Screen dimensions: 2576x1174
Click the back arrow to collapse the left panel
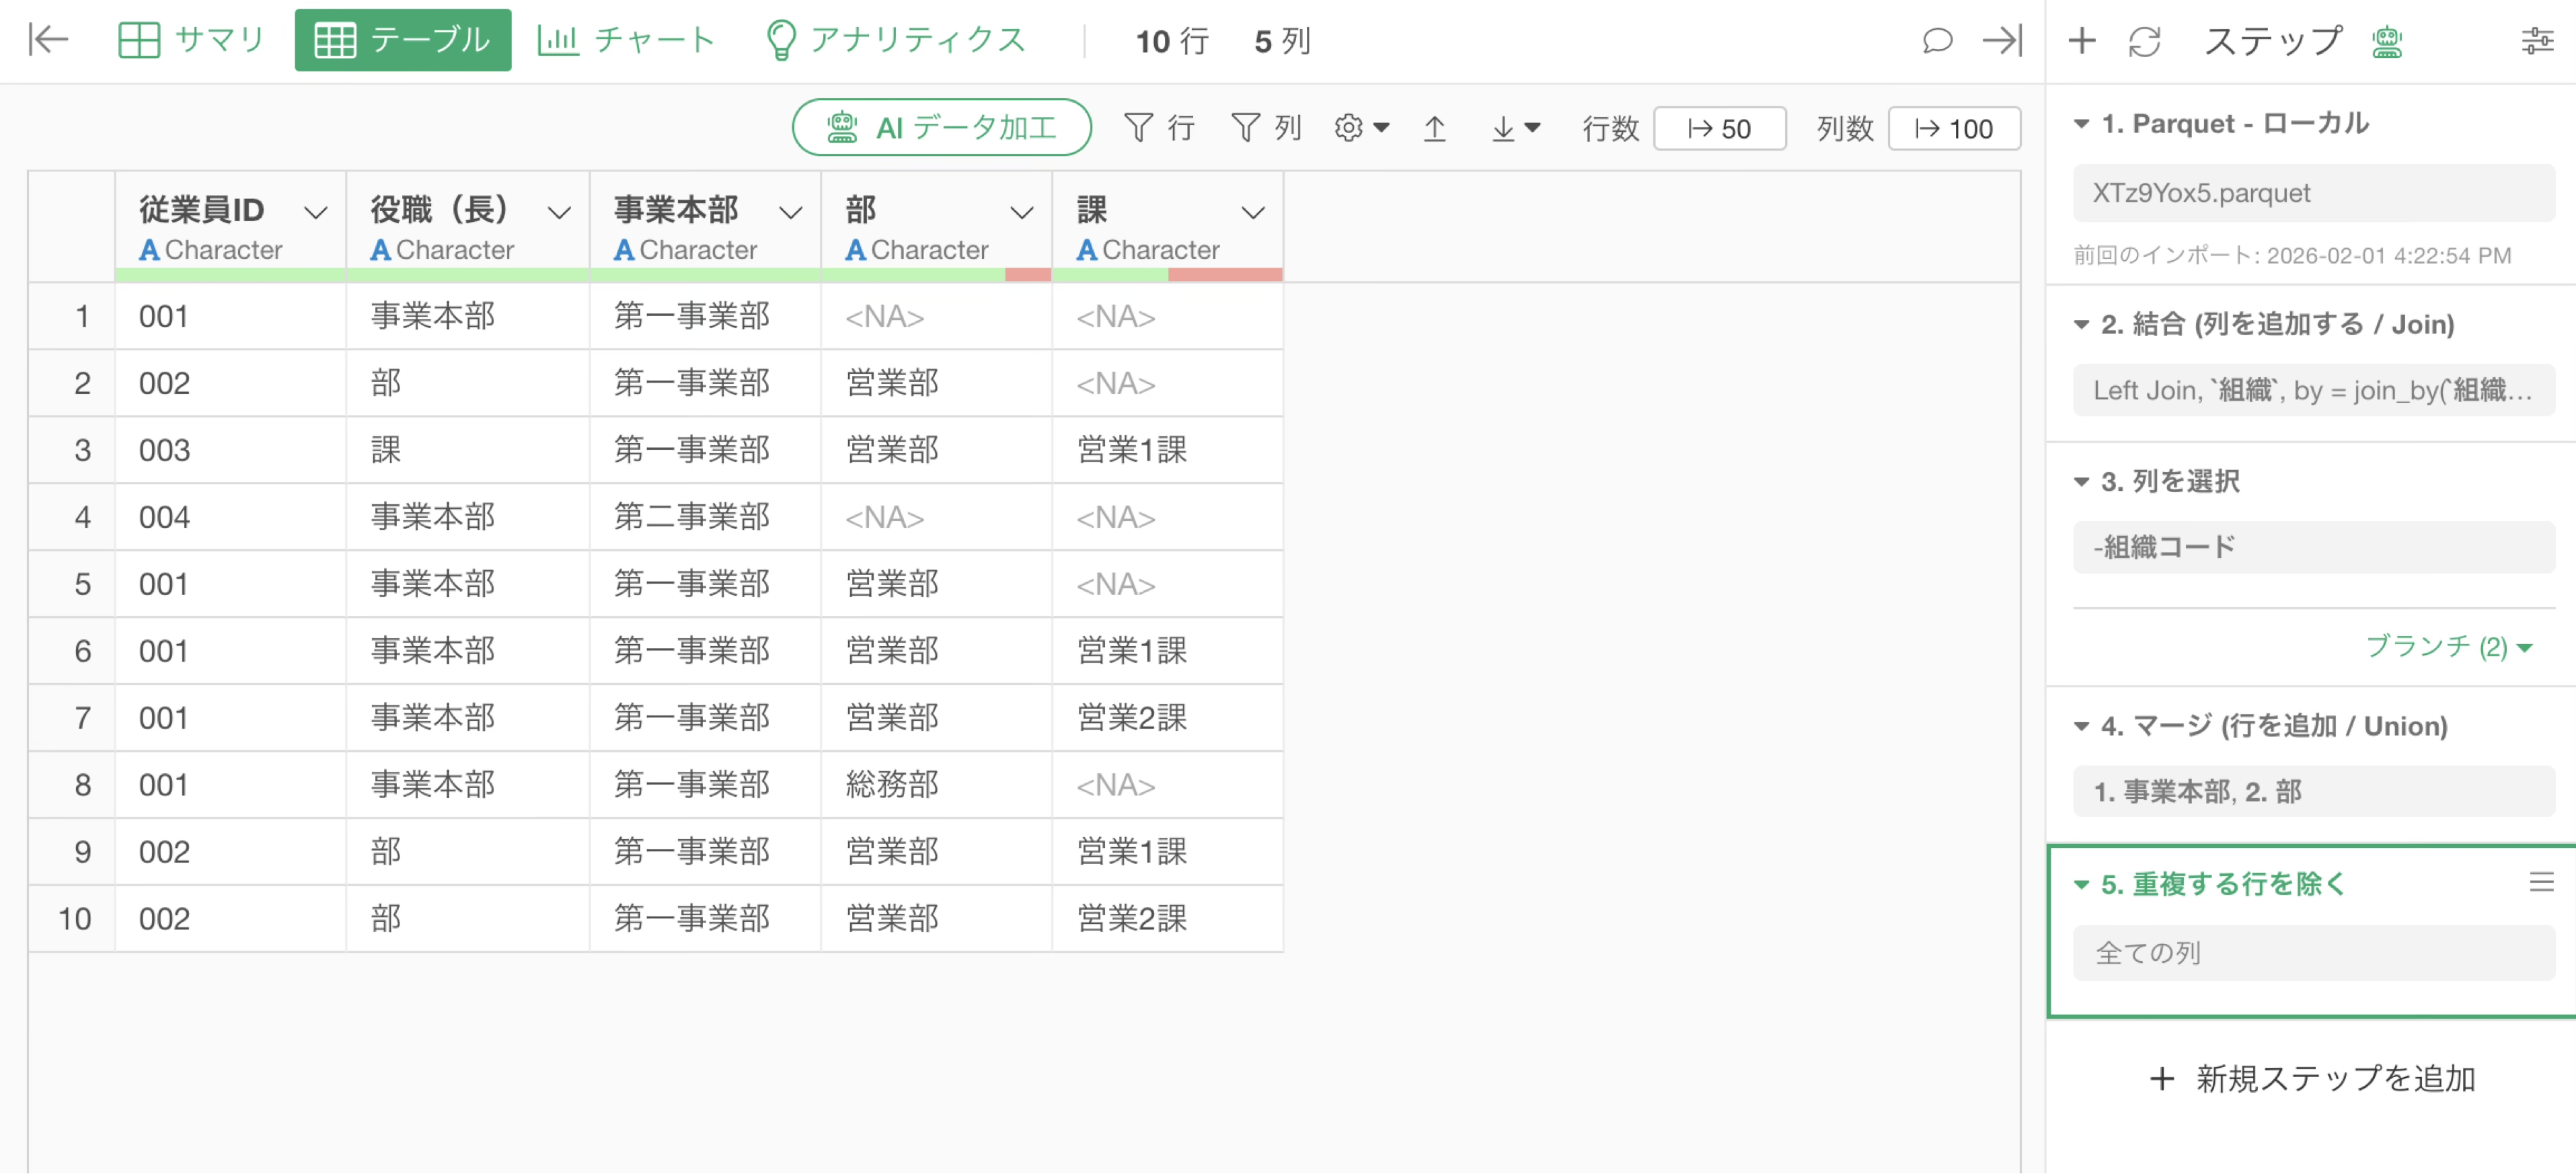pos(48,40)
